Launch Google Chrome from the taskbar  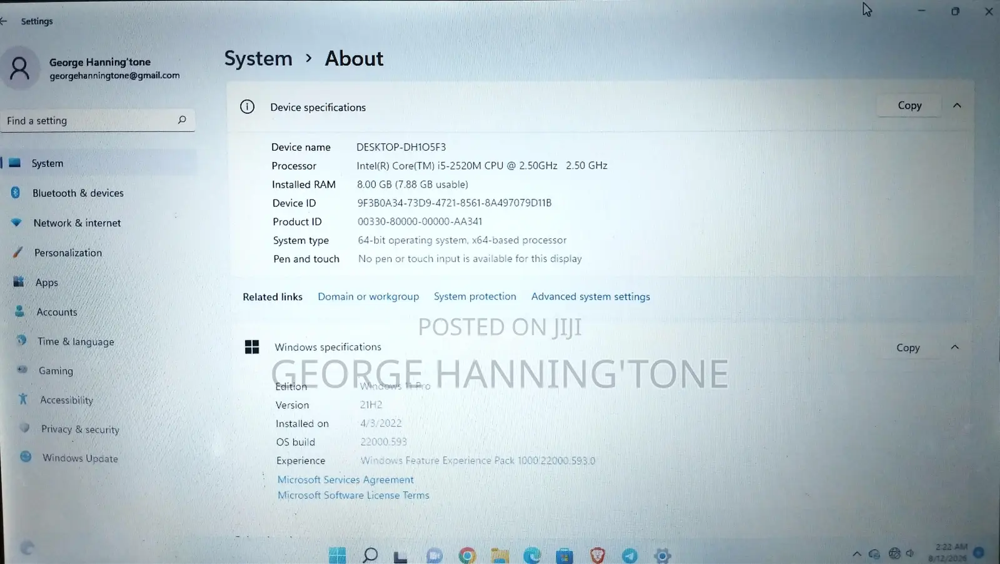(x=467, y=555)
